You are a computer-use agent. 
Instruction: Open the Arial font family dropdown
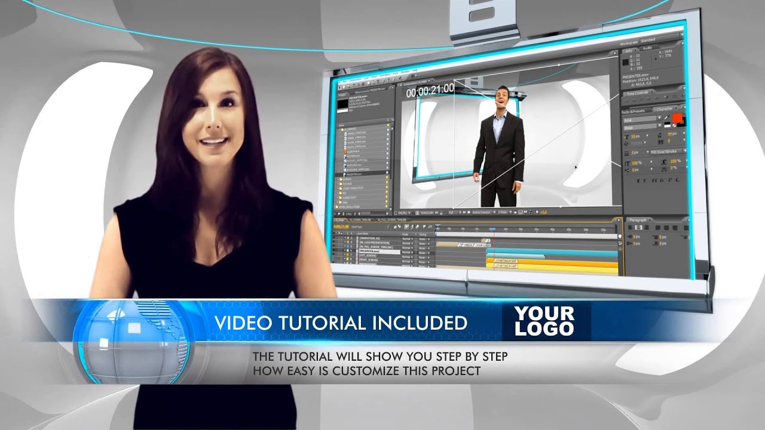pos(642,121)
